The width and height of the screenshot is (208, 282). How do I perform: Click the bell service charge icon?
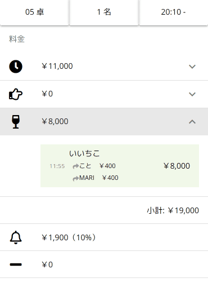pyautogui.click(x=16, y=237)
